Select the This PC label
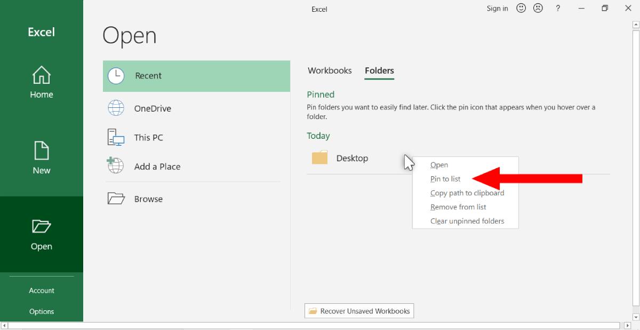Image resolution: width=640 pixels, height=330 pixels. coord(149,137)
